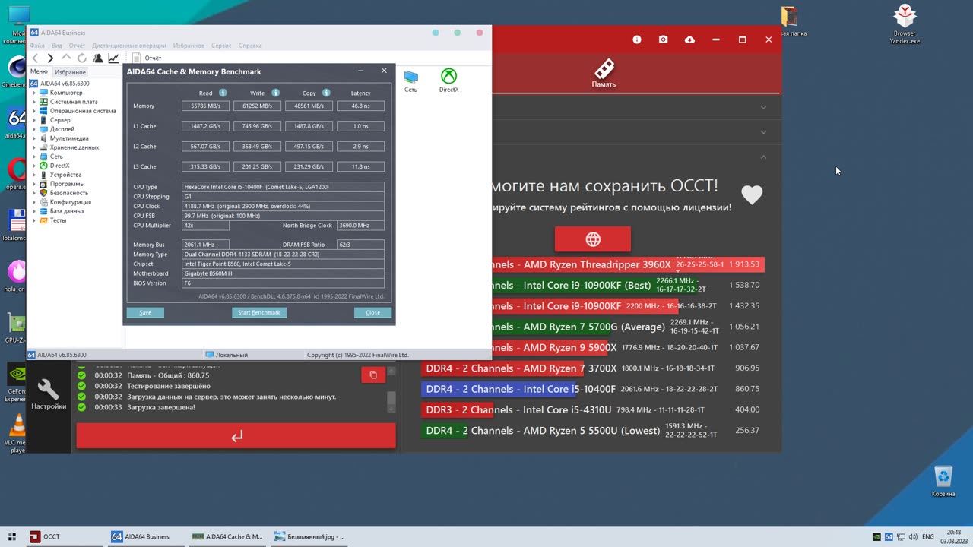Select Тесты in the tree
The height and width of the screenshot is (547, 973).
click(x=58, y=220)
